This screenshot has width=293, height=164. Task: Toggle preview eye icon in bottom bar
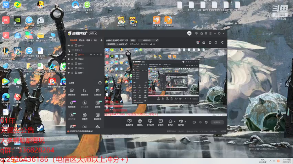coord(200,122)
